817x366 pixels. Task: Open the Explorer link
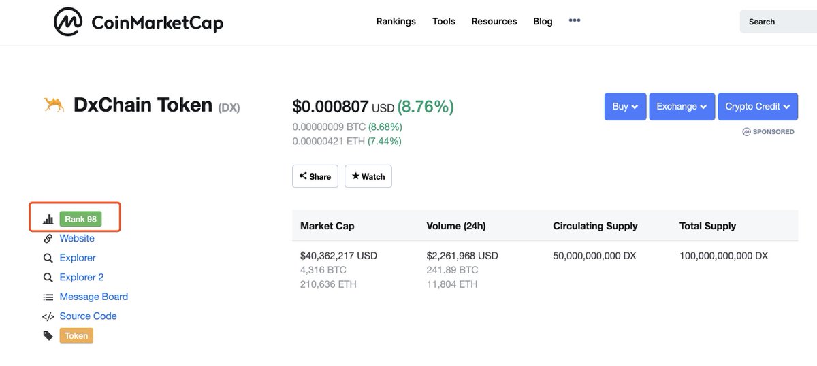point(78,258)
